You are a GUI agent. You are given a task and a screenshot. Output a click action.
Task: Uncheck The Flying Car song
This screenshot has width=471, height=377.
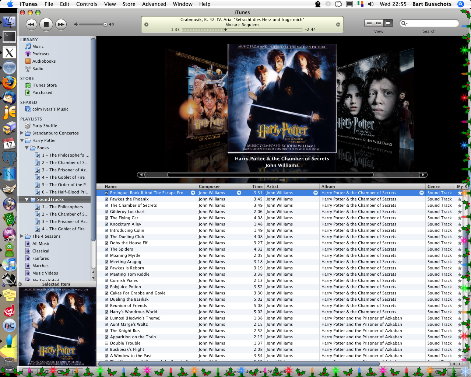tap(107, 218)
